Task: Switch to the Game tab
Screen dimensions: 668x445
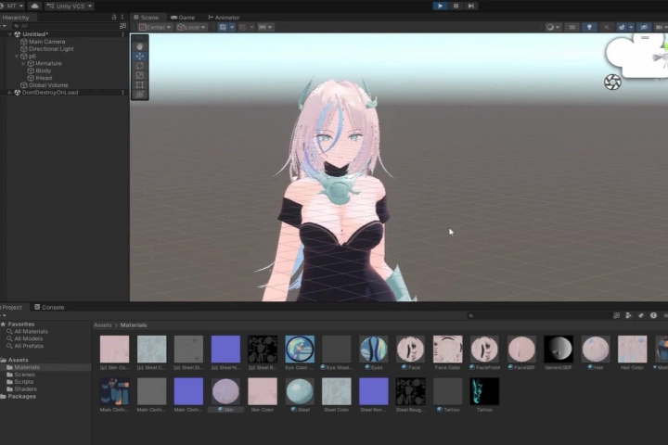Action: [183, 18]
